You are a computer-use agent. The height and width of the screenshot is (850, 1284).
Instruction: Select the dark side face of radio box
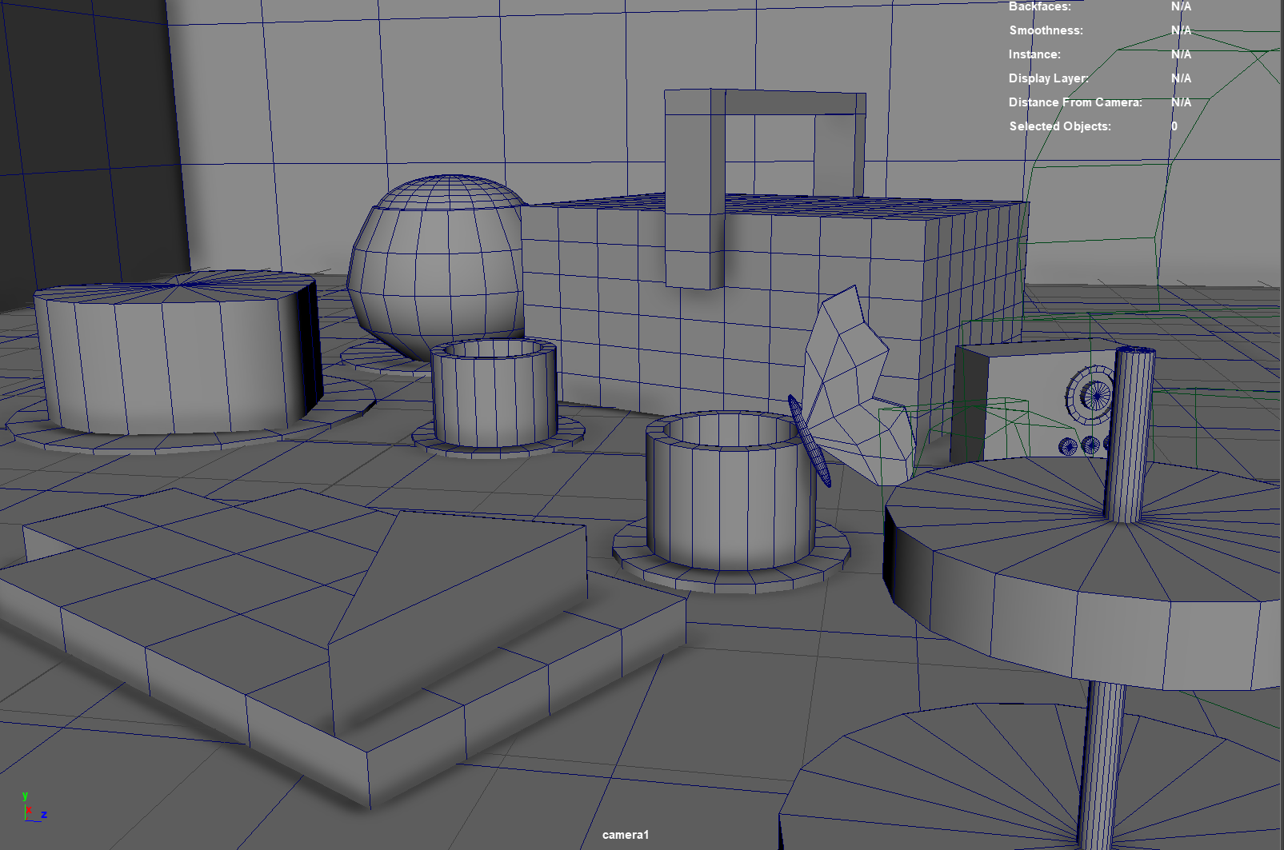tap(970, 404)
